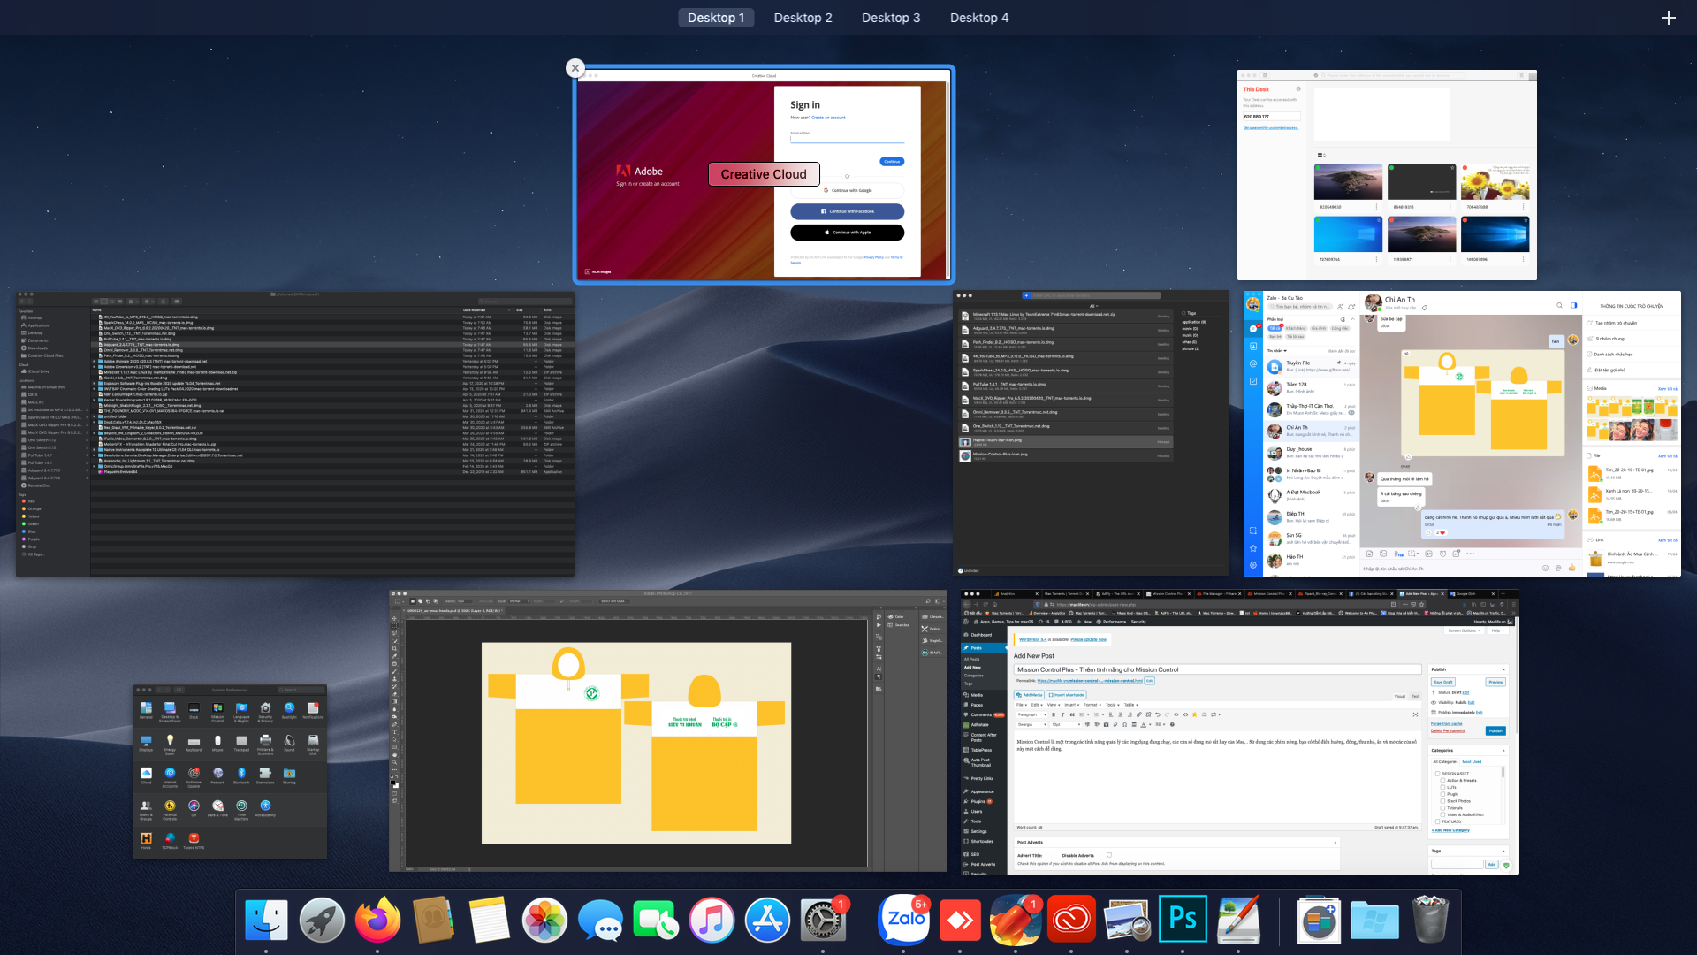The height and width of the screenshot is (955, 1697).
Task: Switch to the Text tab in the editor
Action: (x=1415, y=696)
